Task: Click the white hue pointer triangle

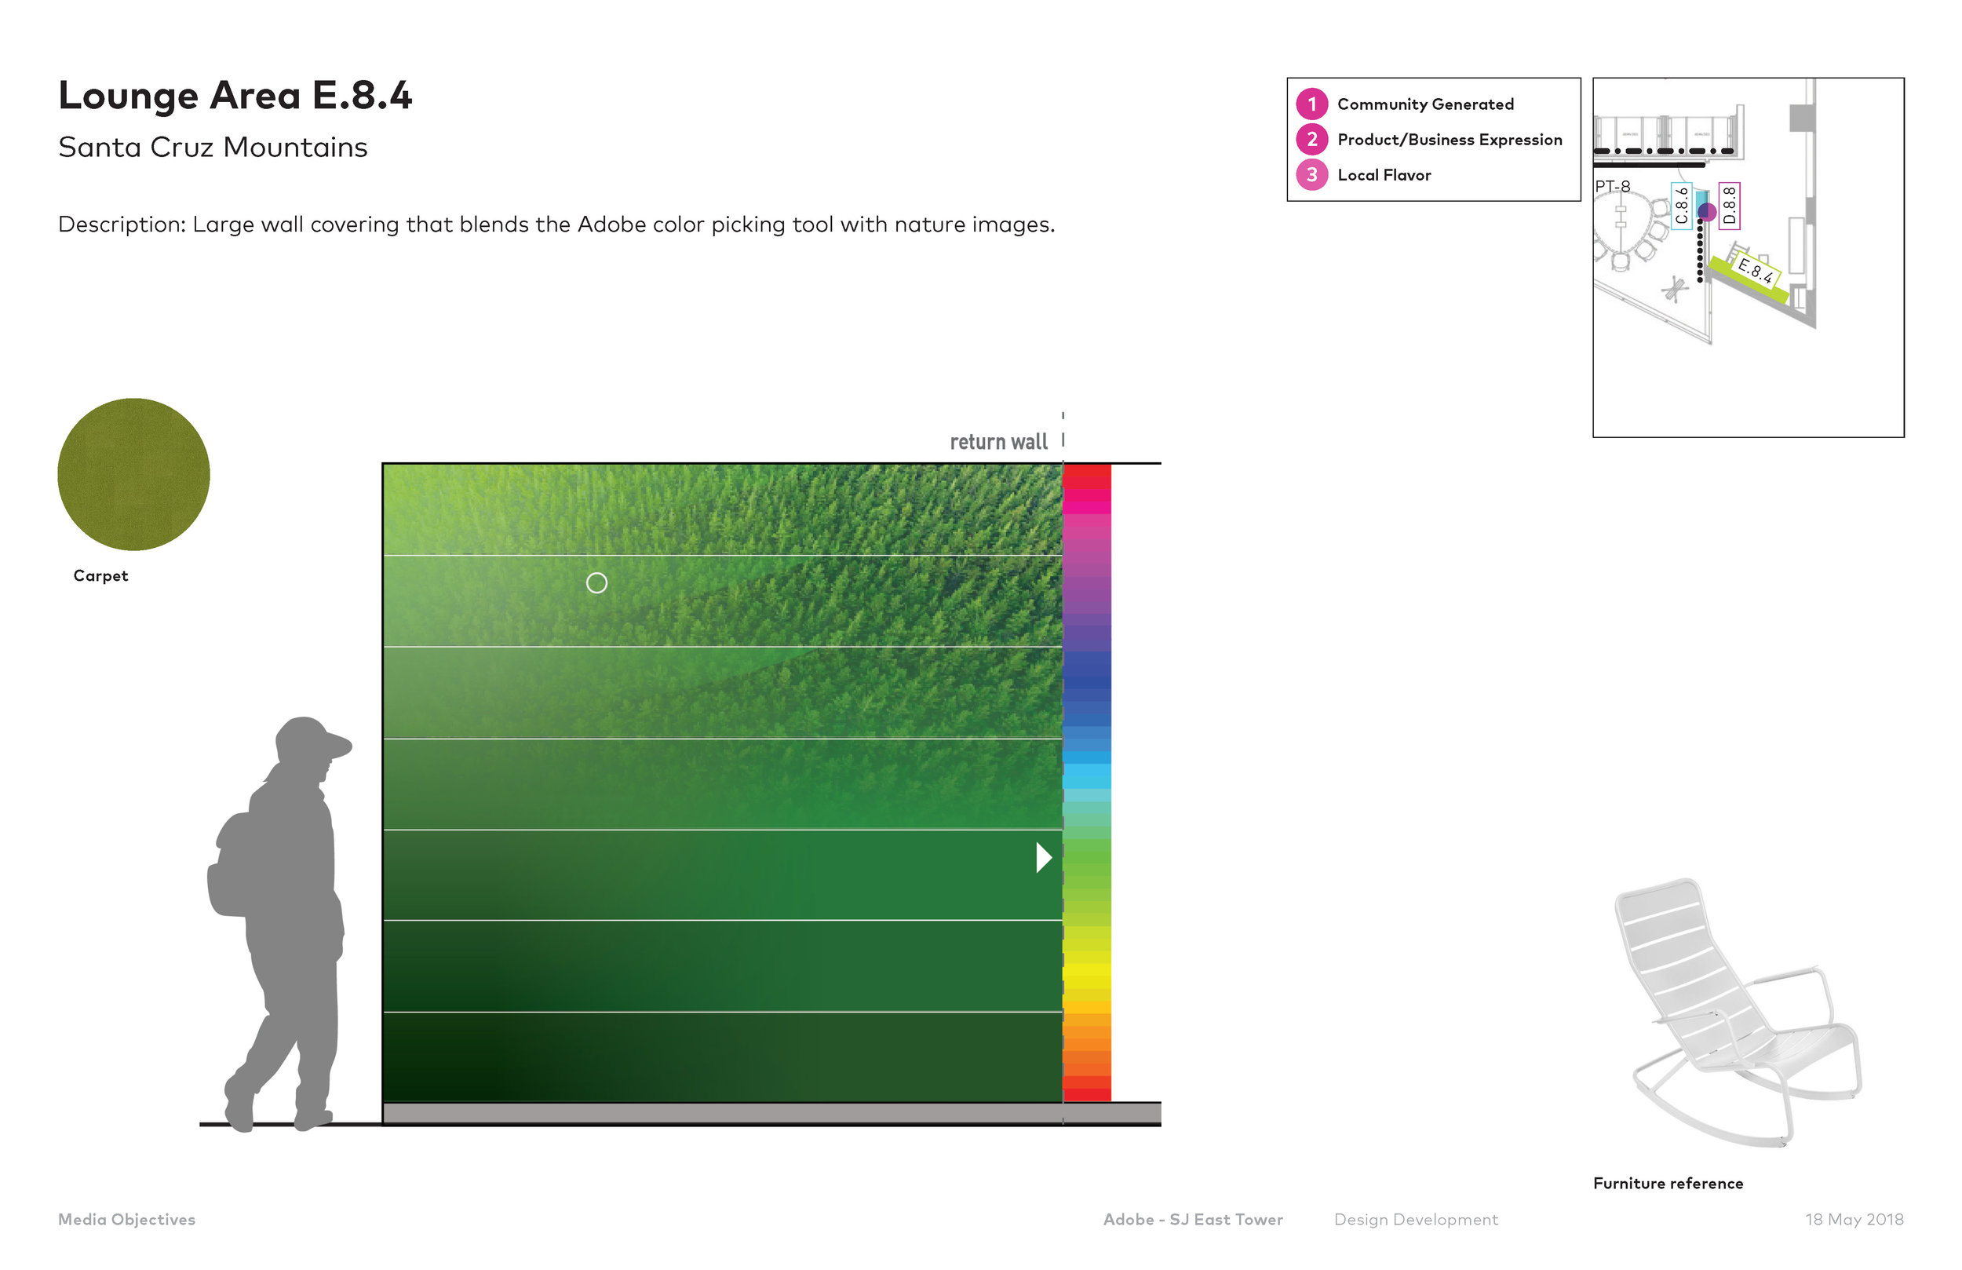Action: pos(1043,858)
